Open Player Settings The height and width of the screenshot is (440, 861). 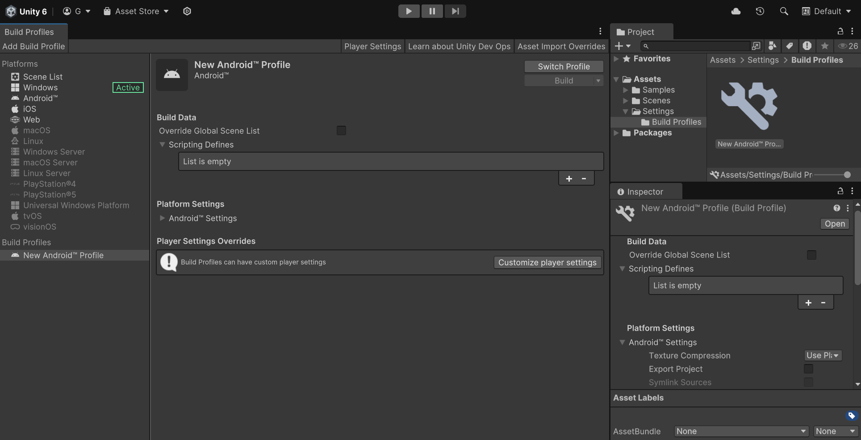coord(373,46)
